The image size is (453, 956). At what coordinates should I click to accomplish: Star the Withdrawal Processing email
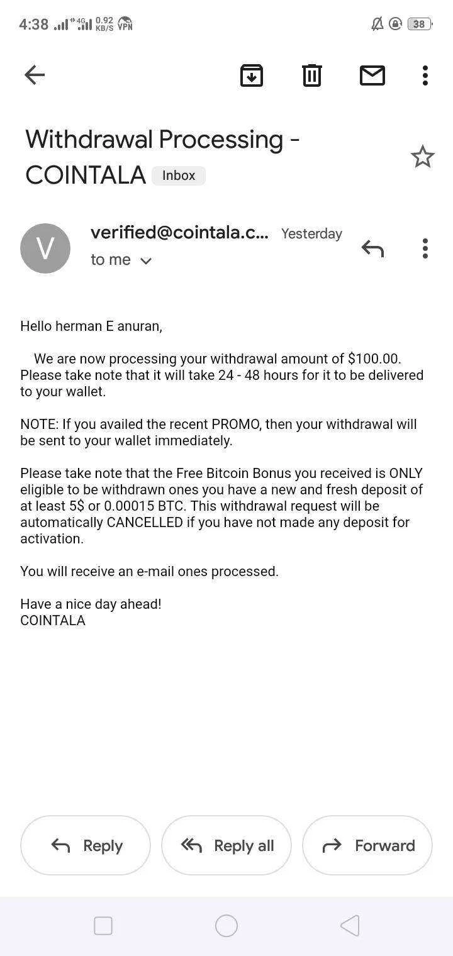coord(423,157)
